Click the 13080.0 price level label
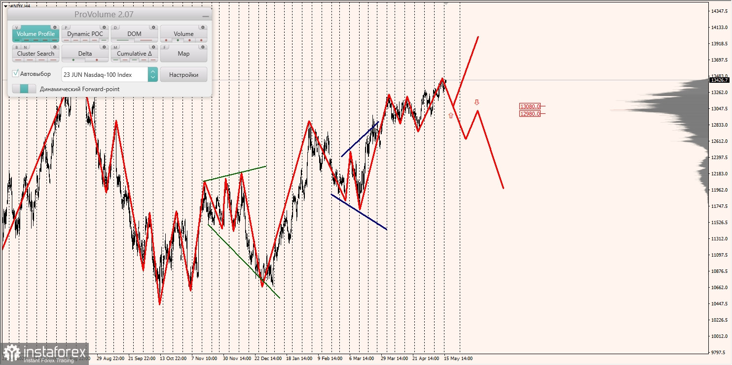732x365 pixels. point(530,106)
